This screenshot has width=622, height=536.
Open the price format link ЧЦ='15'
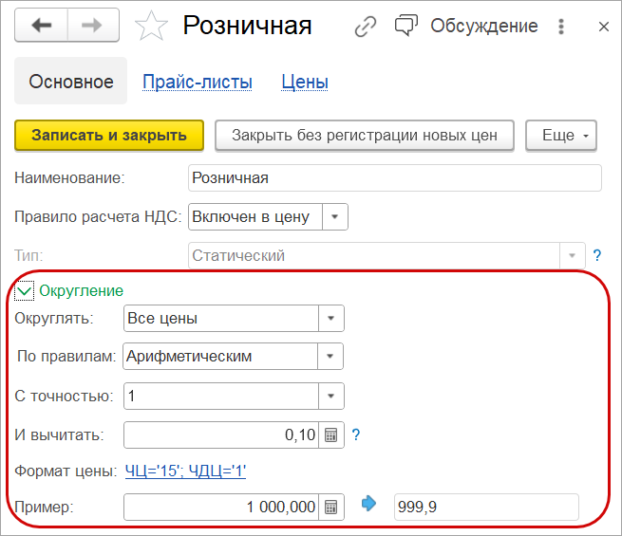pos(186,471)
